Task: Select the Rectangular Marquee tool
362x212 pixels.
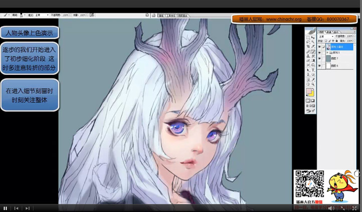Action: tap(308, 38)
